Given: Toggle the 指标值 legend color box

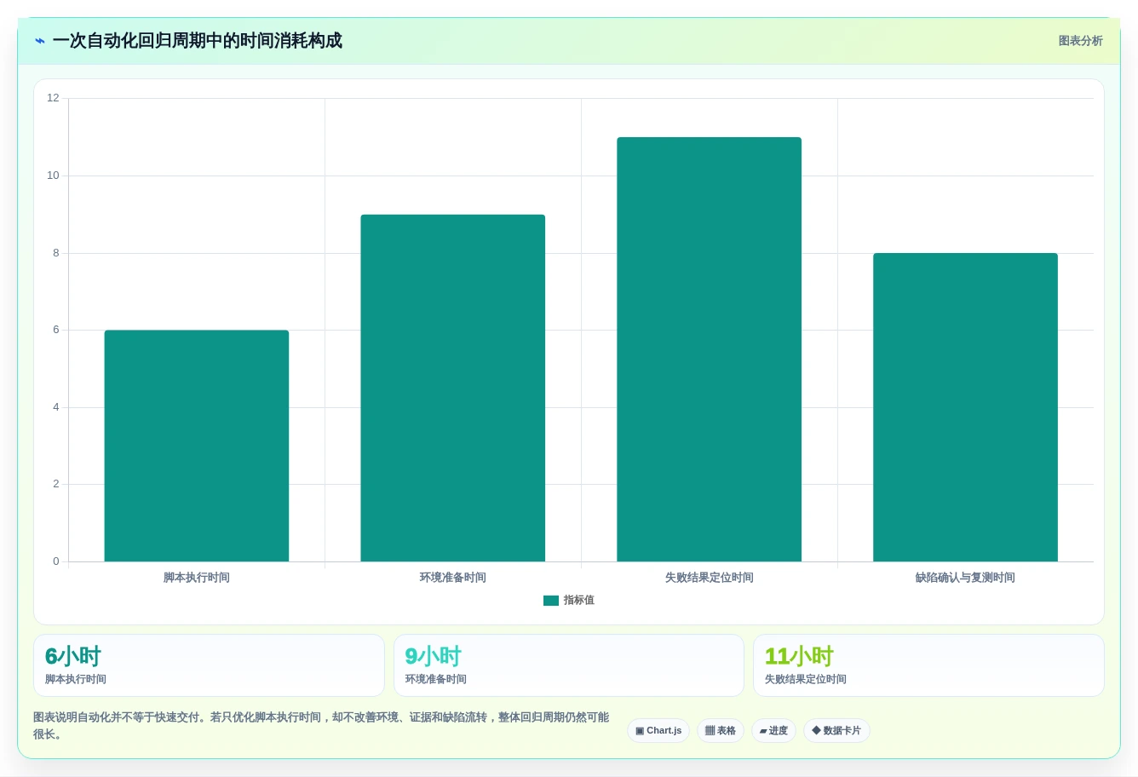Looking at the screenshot, I should click(551, 601).
